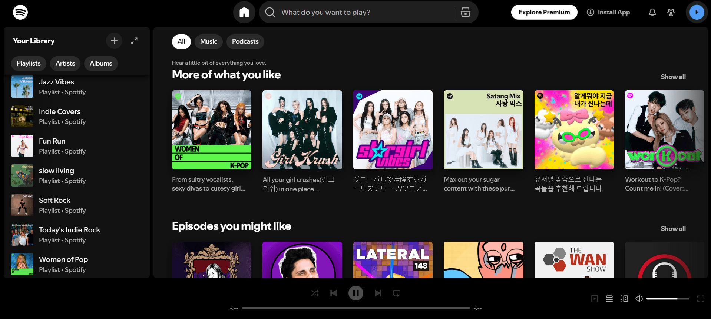Viewport: 711px width, 319px height.
Task: Click the Spotify logo
Action: coord(20,12)
